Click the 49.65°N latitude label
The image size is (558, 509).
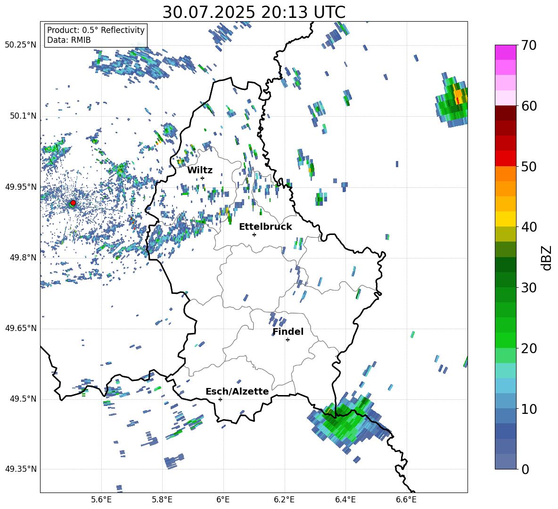tap(21, 328)
